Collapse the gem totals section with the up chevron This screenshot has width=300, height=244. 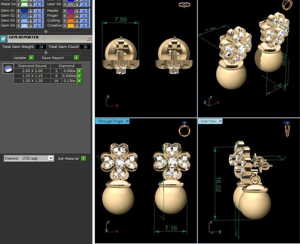46,52
